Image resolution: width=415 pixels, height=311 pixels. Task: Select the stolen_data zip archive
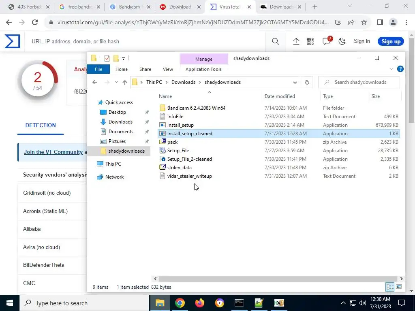click(x=179, y=167)
